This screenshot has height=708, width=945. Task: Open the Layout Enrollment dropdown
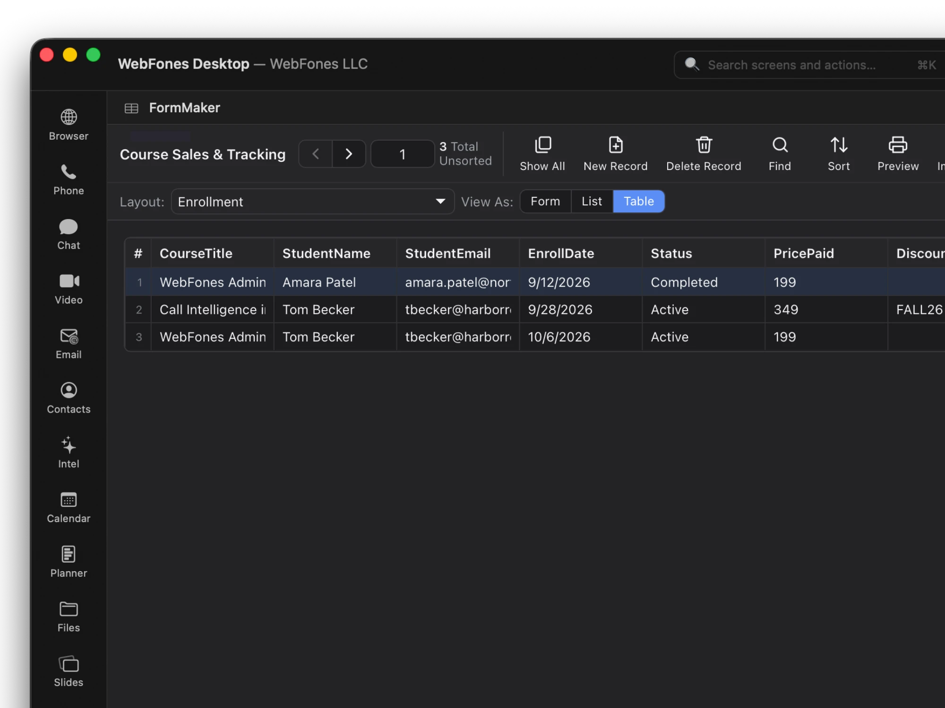click(x=313, y=202)
